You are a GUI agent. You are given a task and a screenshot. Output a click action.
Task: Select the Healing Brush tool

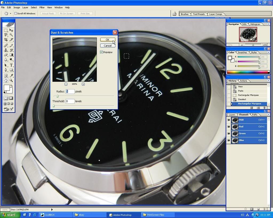click(6, 46)
